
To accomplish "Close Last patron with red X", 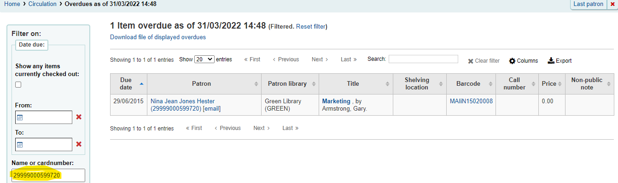I will [x=612, y=4].
